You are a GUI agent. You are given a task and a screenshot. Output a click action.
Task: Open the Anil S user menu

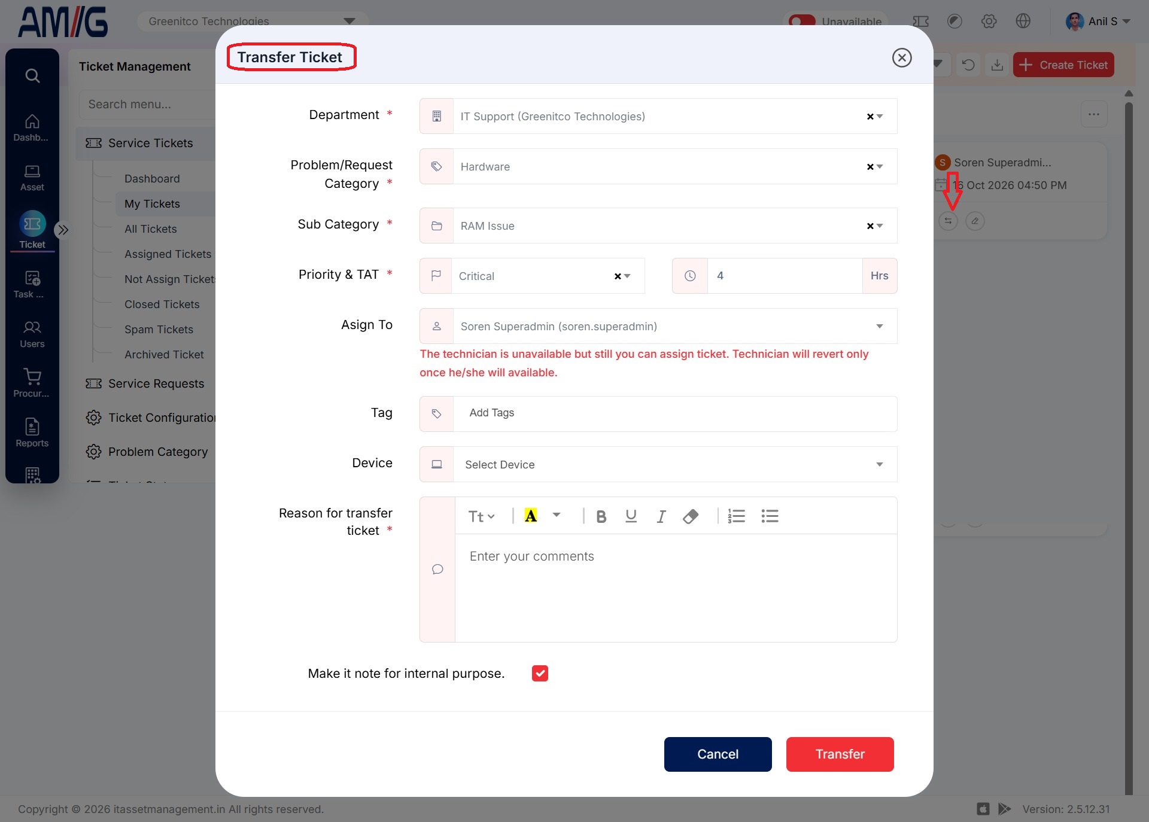click(x=1098, y=22)
